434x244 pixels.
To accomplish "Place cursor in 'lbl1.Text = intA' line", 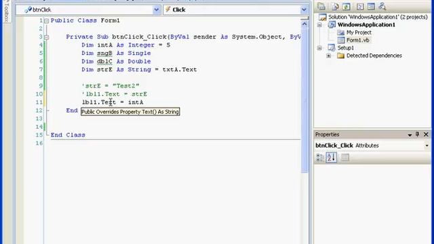I will coord(113,102).
